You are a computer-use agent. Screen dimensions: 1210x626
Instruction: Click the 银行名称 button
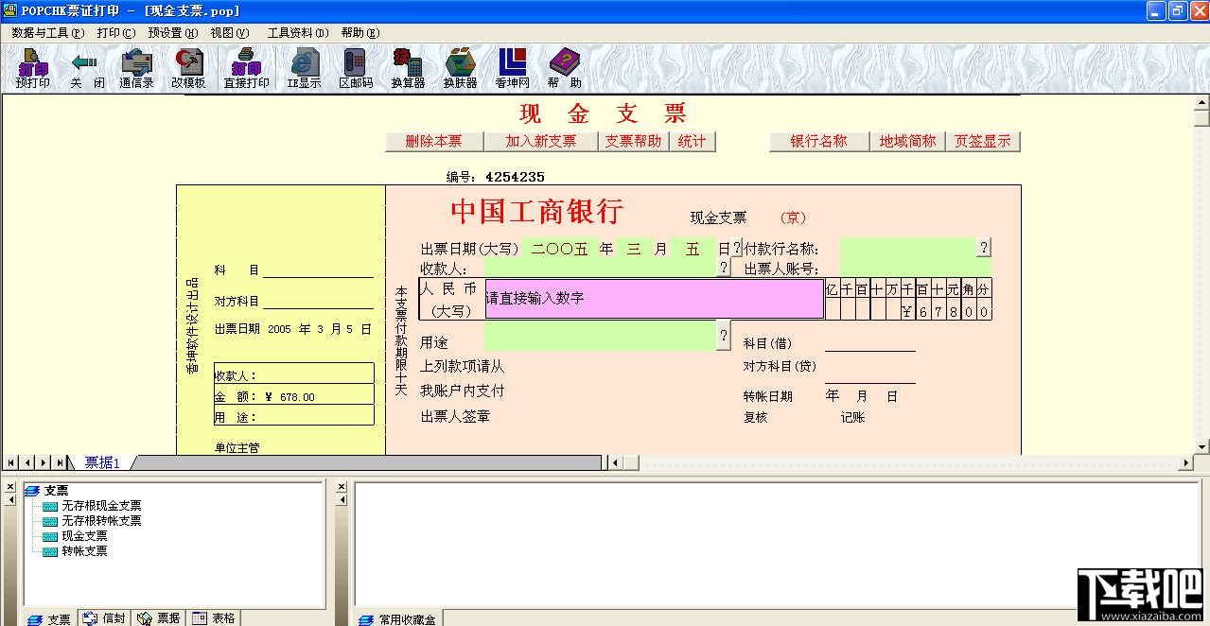click(818, 141)
